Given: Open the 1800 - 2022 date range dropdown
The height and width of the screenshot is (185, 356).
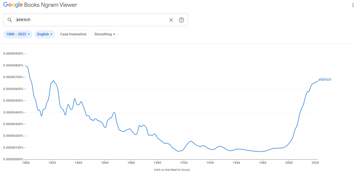Looking at the screenshot, I should click(x=18, y=34).
